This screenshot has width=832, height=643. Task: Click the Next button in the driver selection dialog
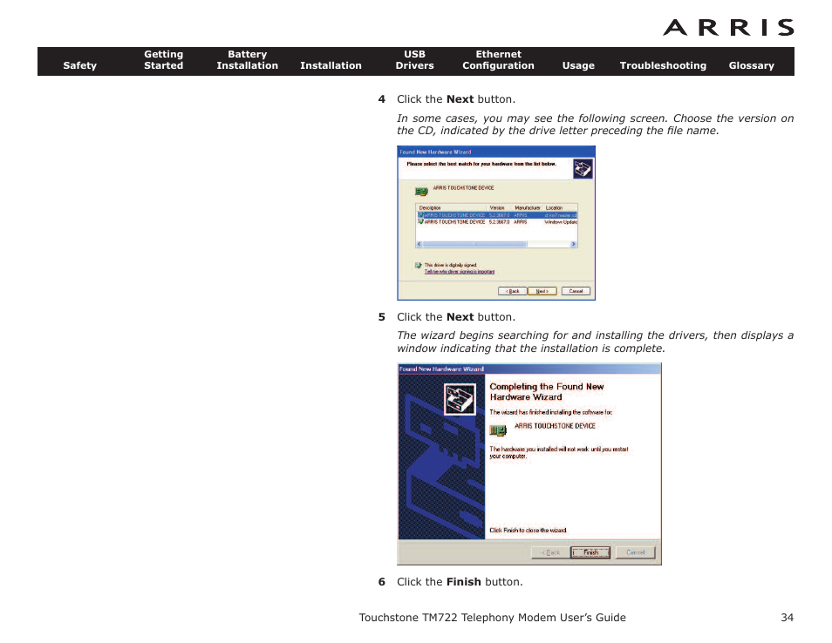pos(542,291)
